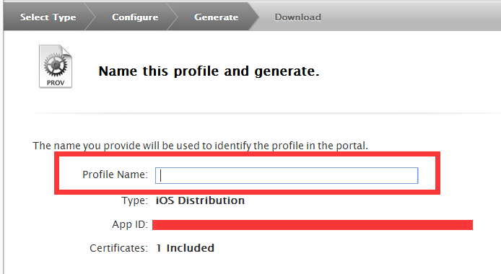Click the 'Certificates:' label
The height and width of the screenshot is (274, 501).
click(x=118, y=248)
